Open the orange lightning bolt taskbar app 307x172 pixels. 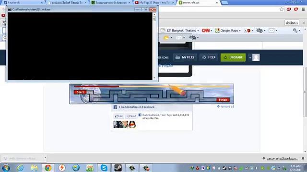(62, 168)
